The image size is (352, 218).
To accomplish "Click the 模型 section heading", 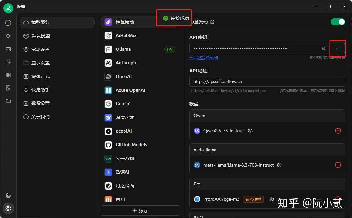I will (x=194, y=104).
